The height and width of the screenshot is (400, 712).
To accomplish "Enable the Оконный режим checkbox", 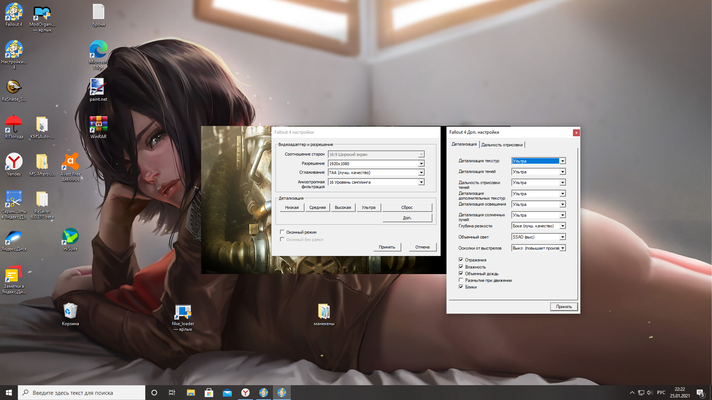I will click(x=282, y=232).
